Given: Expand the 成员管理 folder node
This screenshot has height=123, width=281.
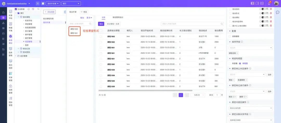Looking at the screenshot, I should [x=16, y=56].
